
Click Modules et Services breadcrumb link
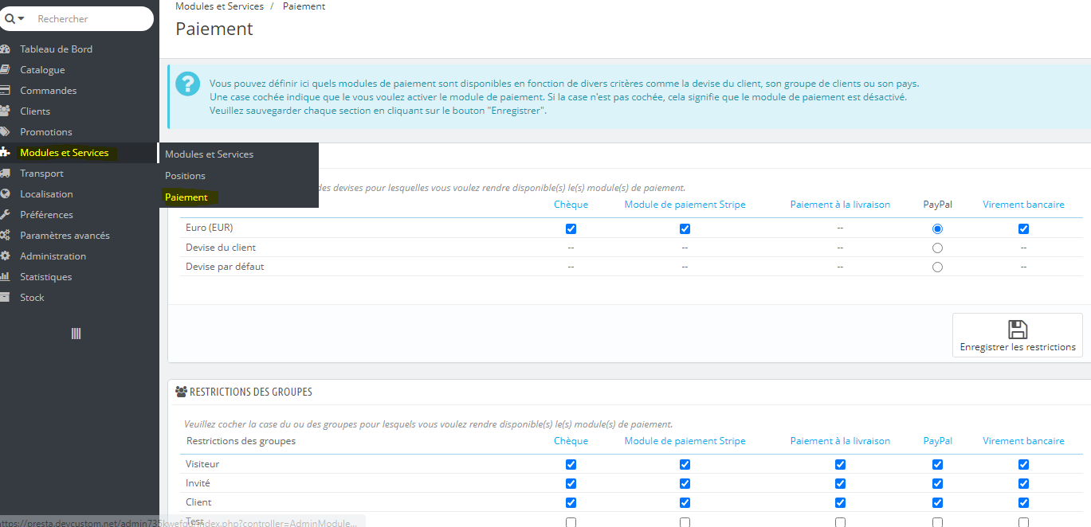coord(219,6)
